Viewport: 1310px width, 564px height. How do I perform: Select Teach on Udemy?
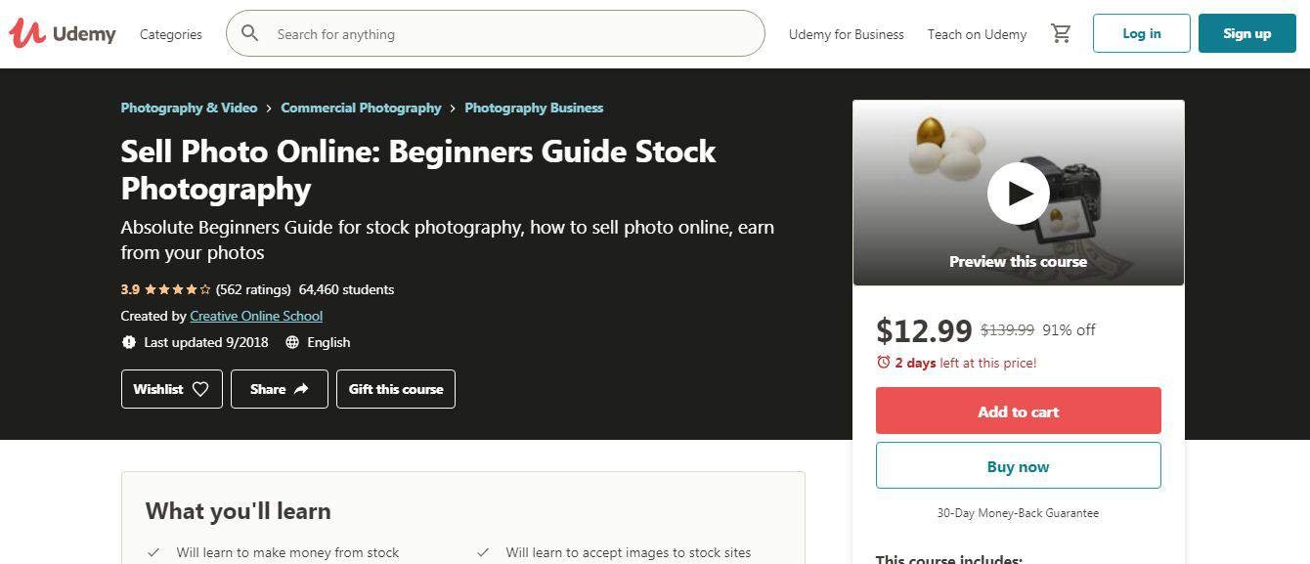pos(976,33)
